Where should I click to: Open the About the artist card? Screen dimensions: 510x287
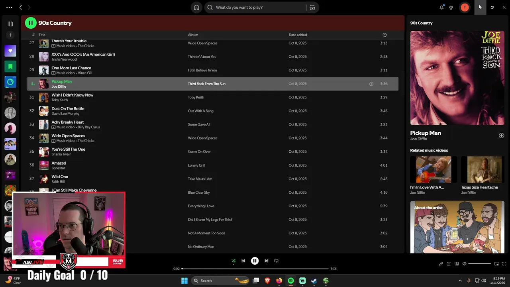[x=457, y=227]
